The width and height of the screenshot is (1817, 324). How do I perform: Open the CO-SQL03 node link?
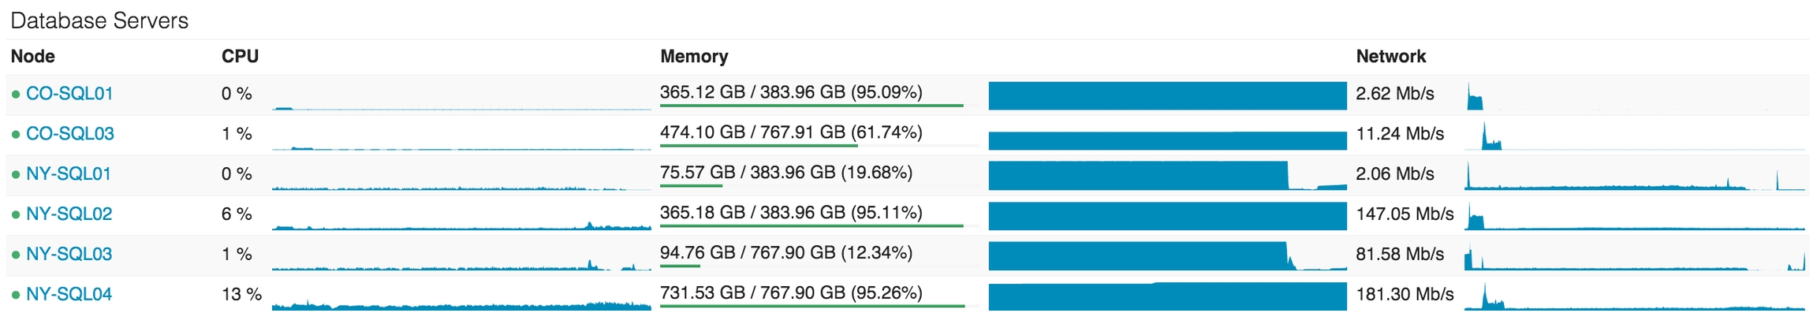[70, 134]
